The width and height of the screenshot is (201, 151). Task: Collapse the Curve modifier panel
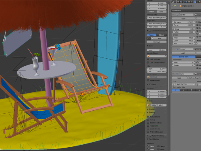[x=173, y=74]
